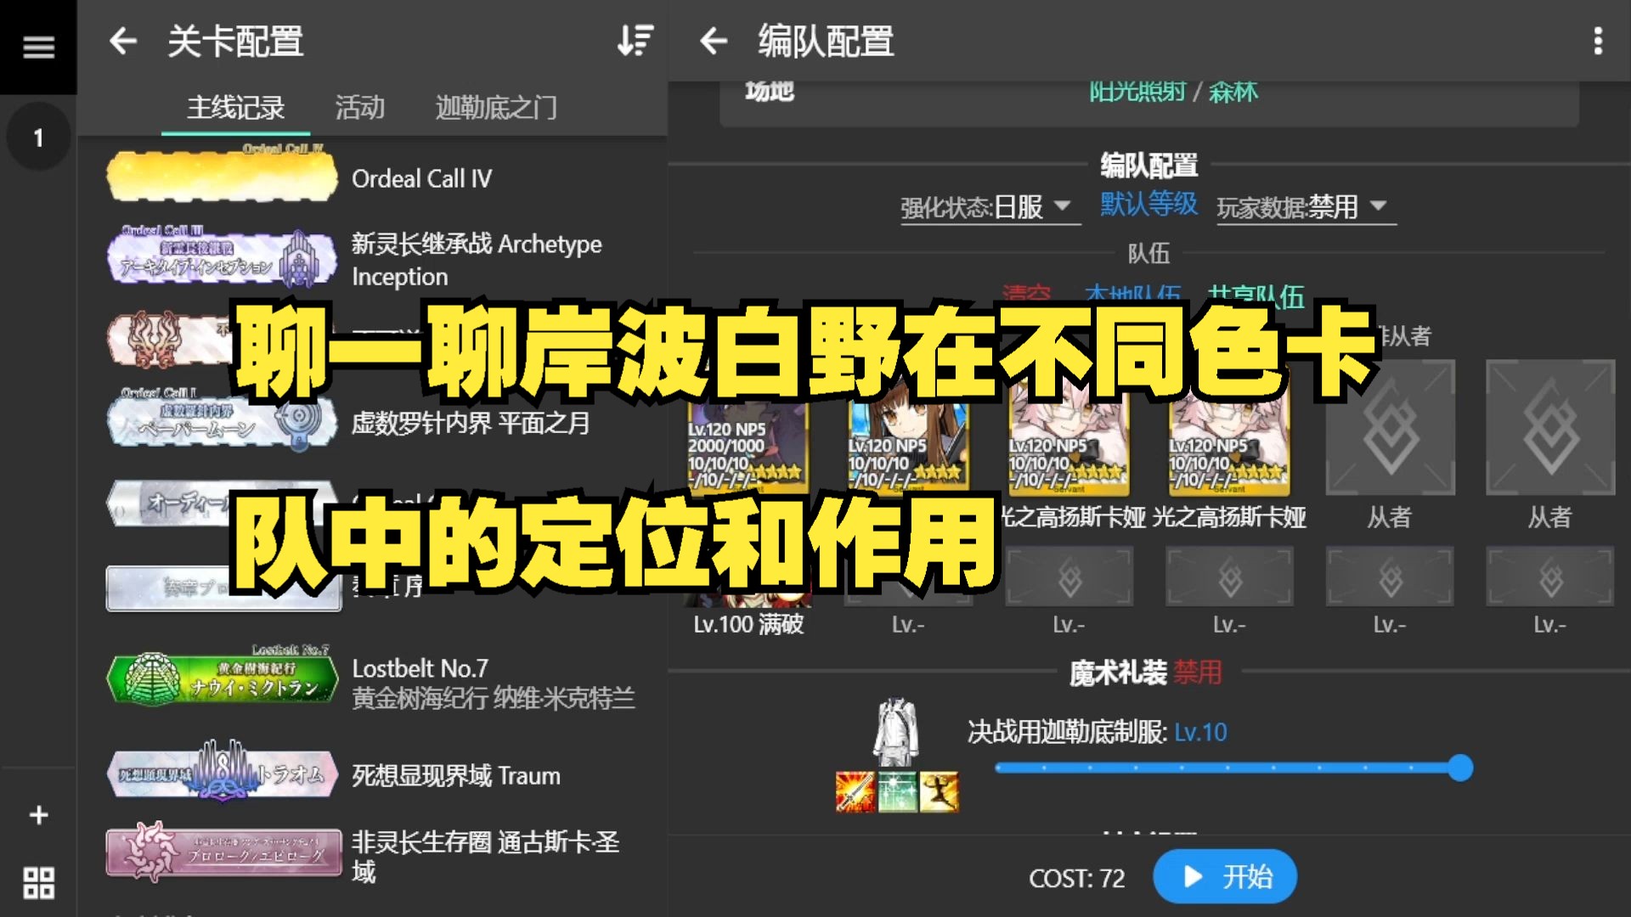Open the mystic code uniform icon

pos(895,733)
